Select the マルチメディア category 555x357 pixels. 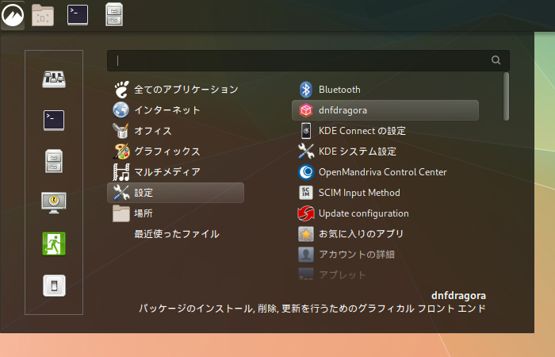[x=175, y=172]
